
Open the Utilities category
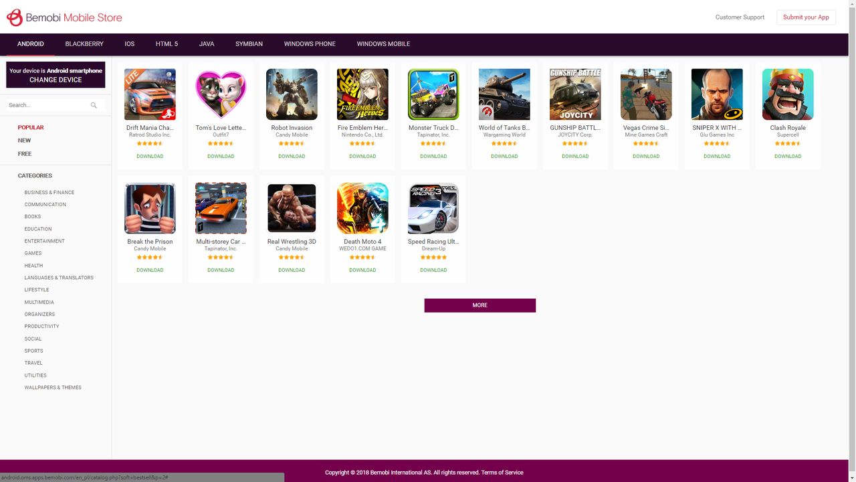click(x=35, y=376)
